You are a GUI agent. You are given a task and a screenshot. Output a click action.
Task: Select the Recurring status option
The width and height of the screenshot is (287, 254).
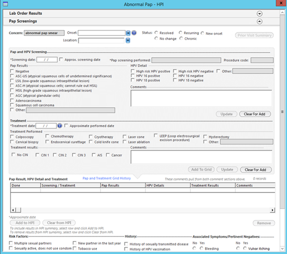(181, 33)
